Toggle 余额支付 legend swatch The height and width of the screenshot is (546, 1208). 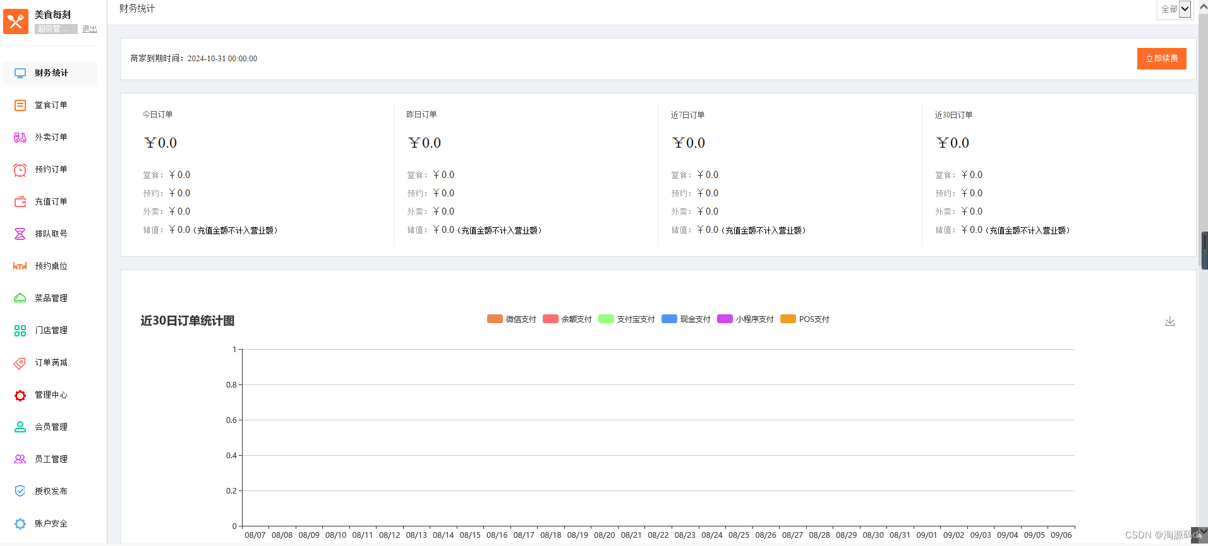tap(550, 319)
